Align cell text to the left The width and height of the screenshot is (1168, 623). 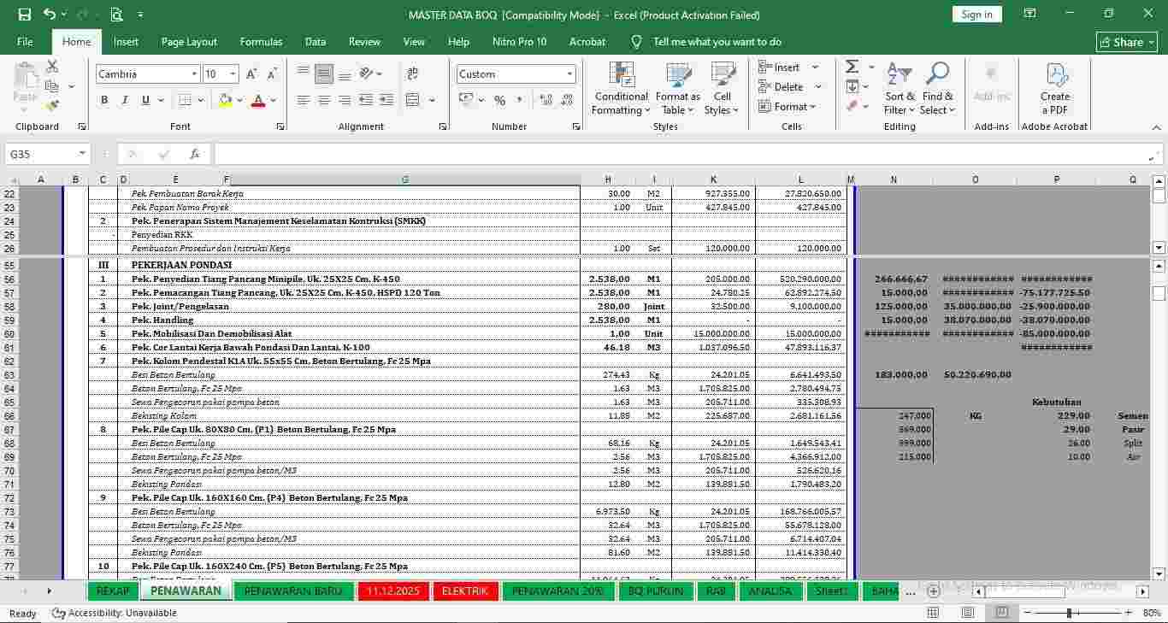pyautogui.click(x=304, y=100)
